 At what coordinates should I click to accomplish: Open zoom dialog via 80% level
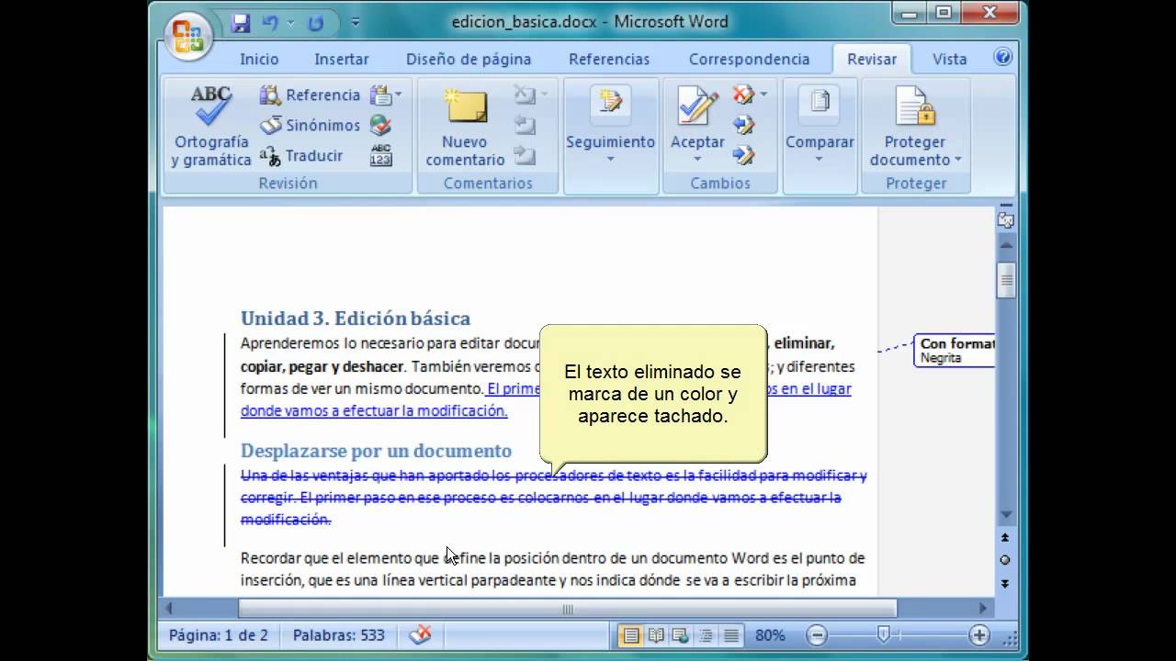click(770, 635)
